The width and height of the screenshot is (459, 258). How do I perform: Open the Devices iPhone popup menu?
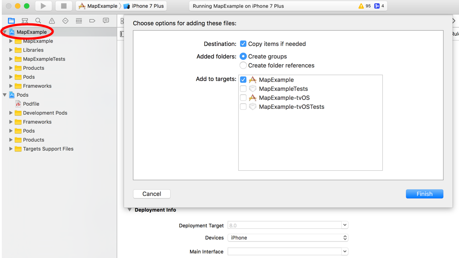pyautogui.click(x=288, y=238)
